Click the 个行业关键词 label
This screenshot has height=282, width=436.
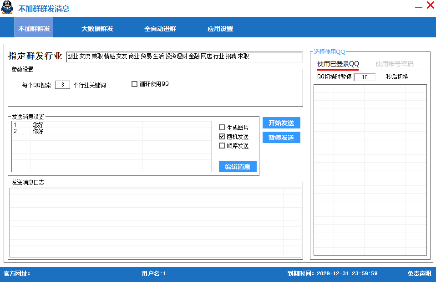tap(90, 85)
